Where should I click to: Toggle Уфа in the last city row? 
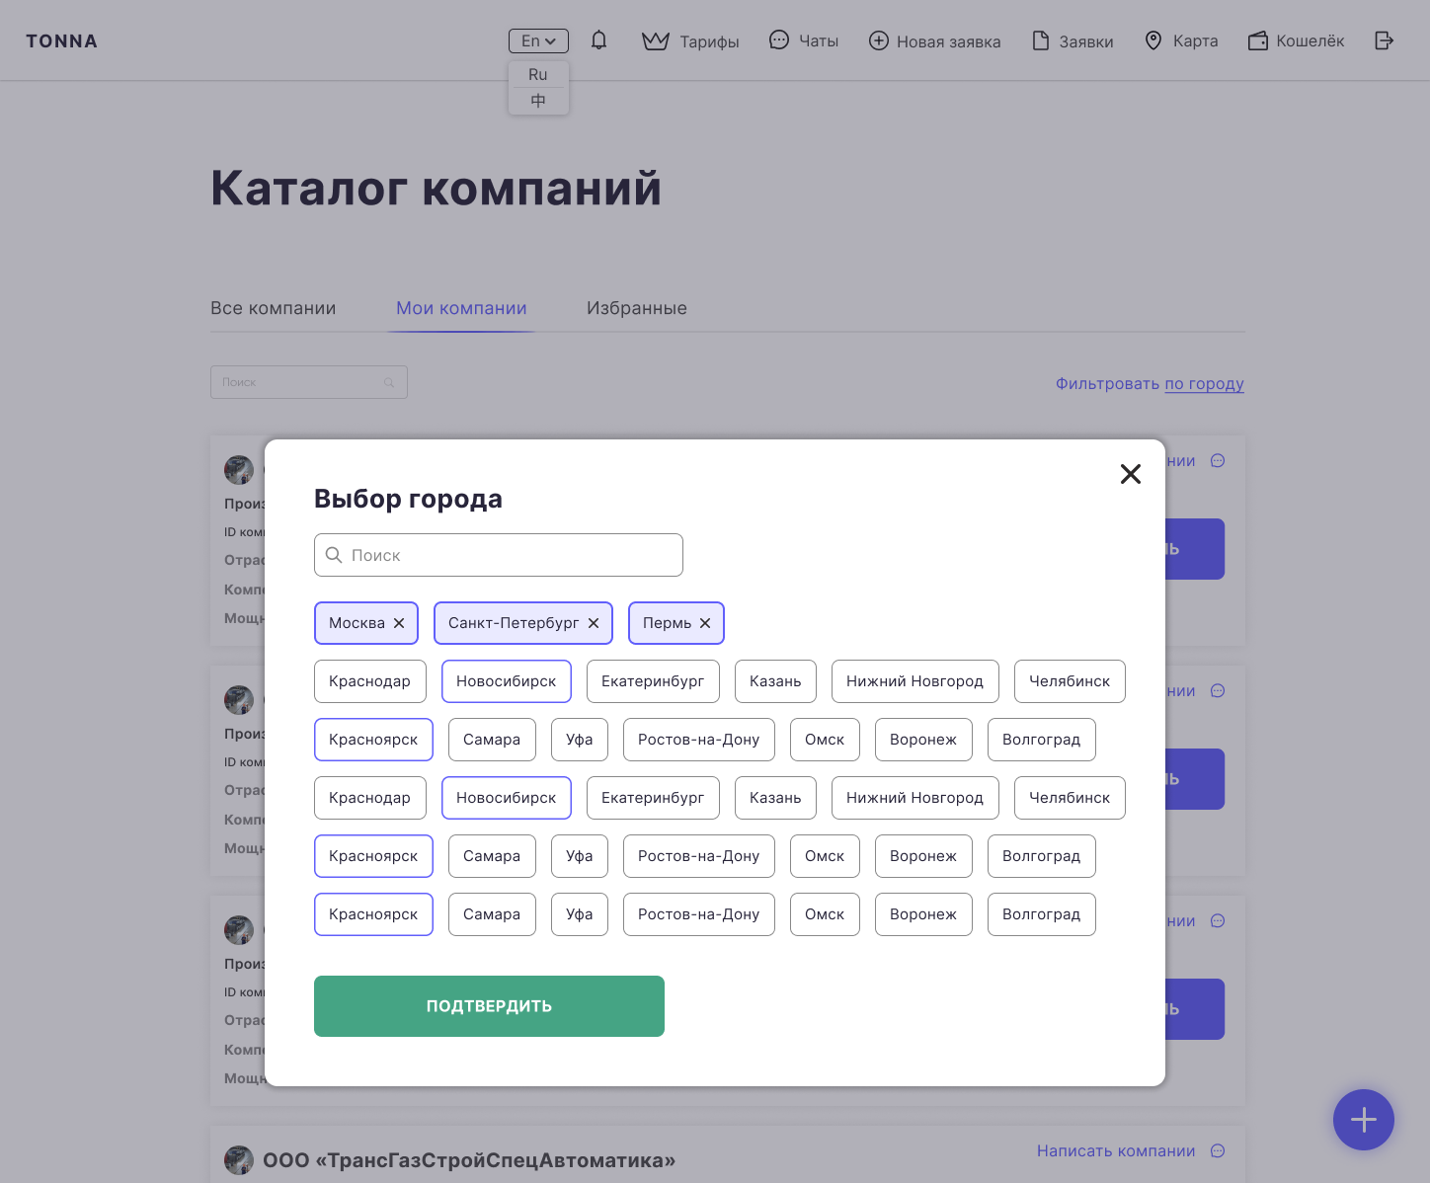(x=580, y=914)
